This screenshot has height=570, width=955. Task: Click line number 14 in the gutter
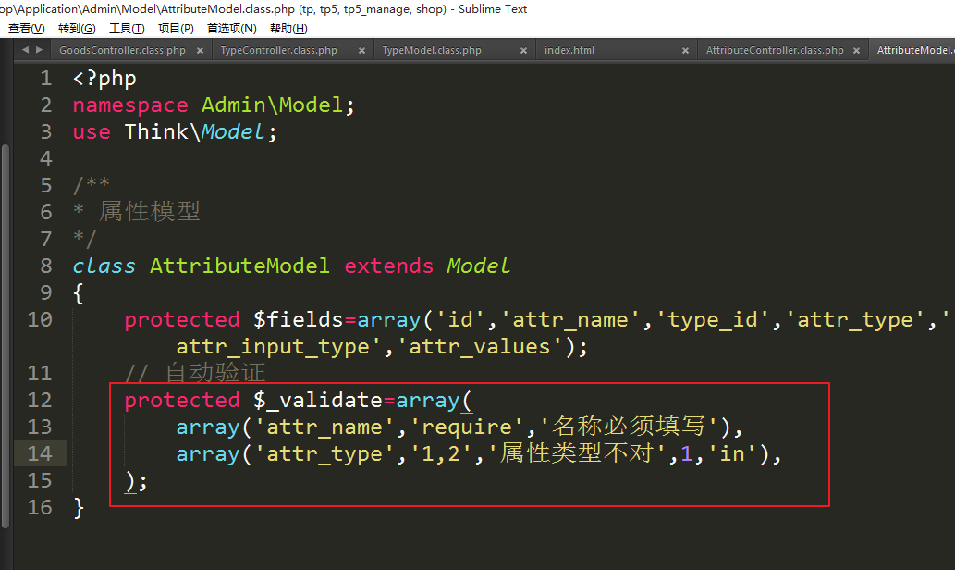click(41, 453)
